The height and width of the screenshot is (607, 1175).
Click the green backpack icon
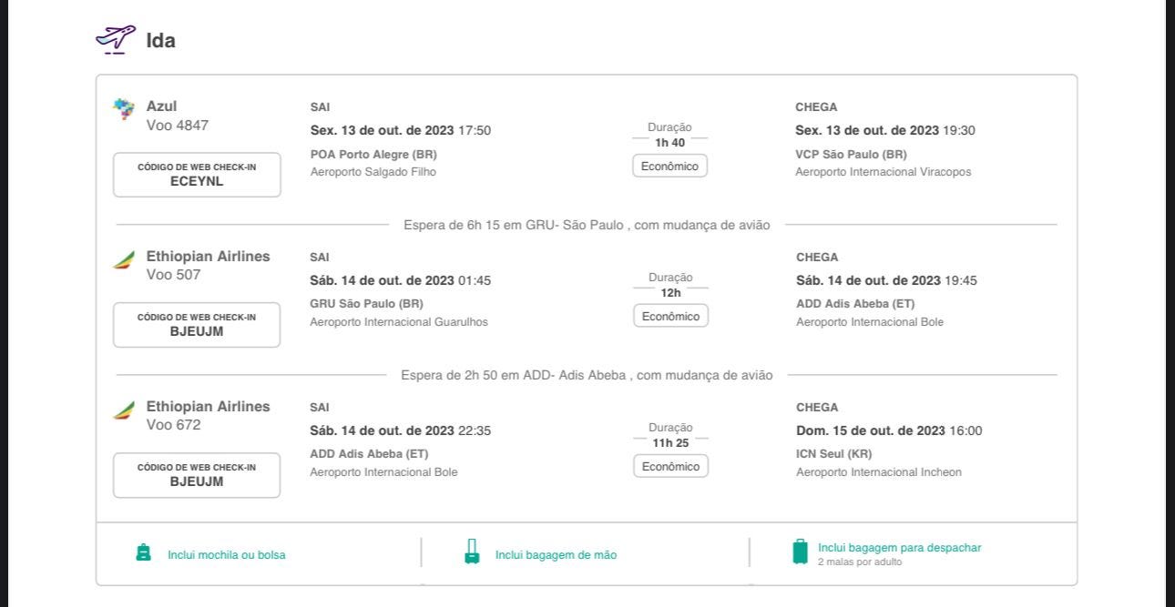pyautogui.click(x=143, y=552)
